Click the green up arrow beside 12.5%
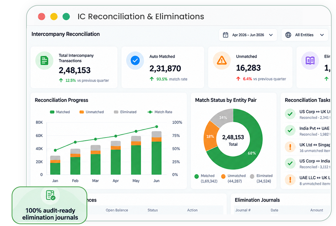 [61, 80]
